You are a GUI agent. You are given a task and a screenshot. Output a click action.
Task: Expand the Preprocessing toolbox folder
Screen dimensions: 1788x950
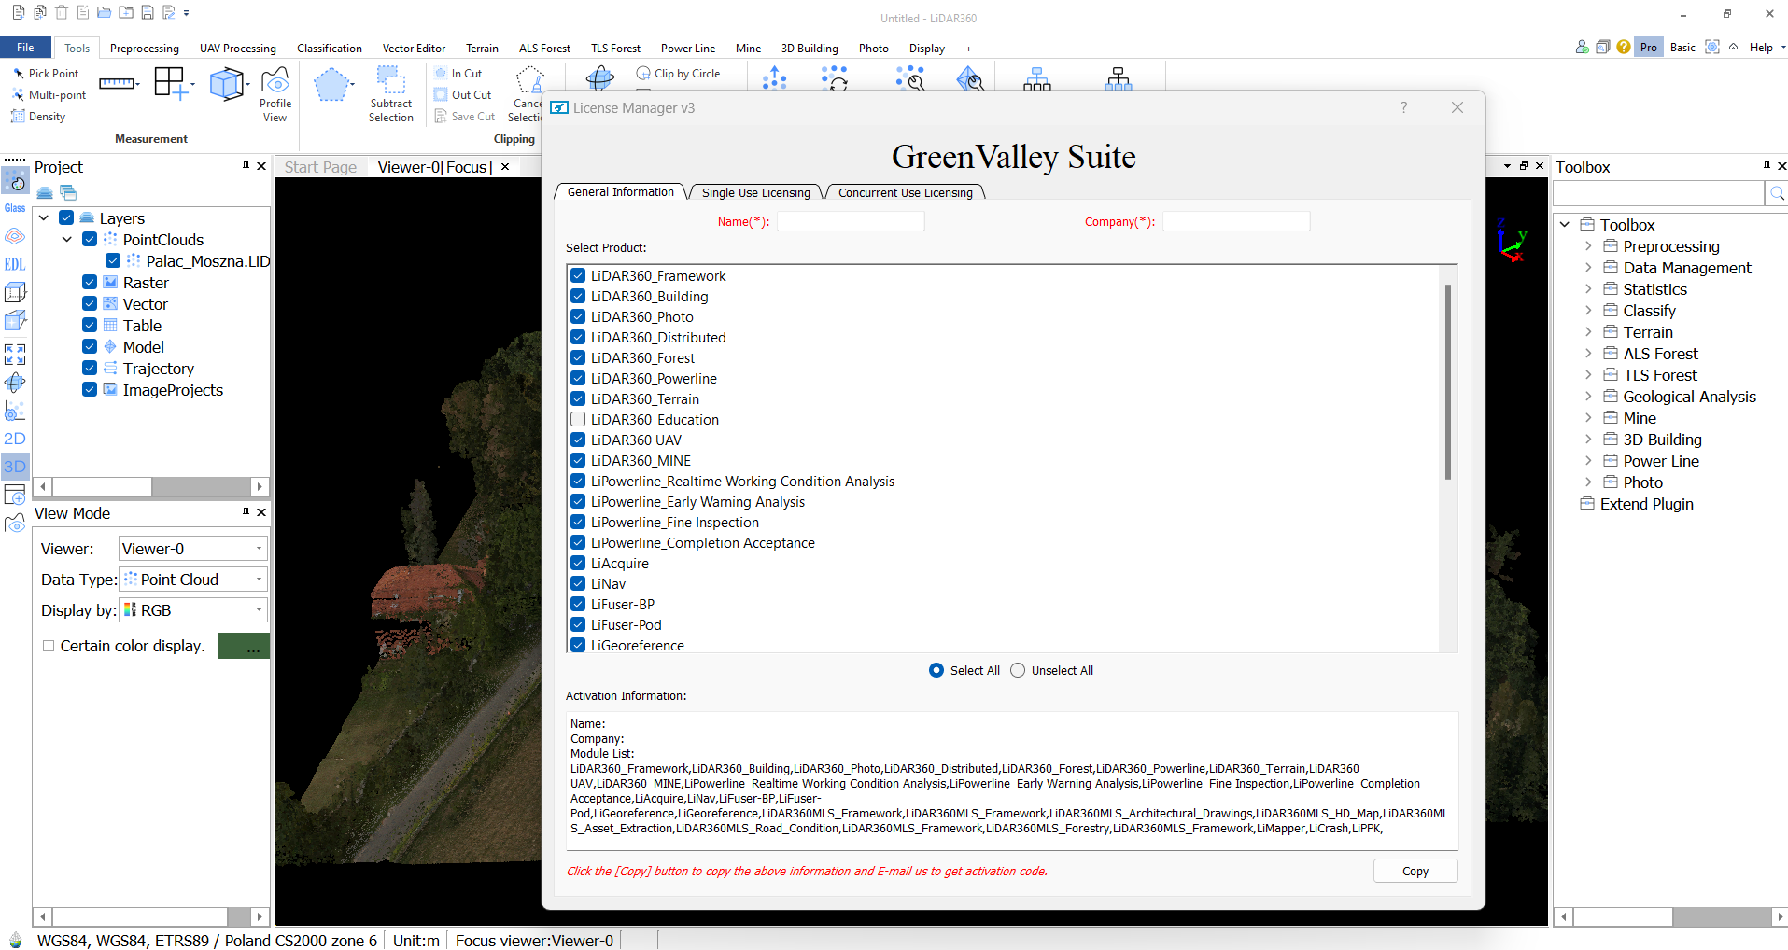click(x=1588, y=246)
